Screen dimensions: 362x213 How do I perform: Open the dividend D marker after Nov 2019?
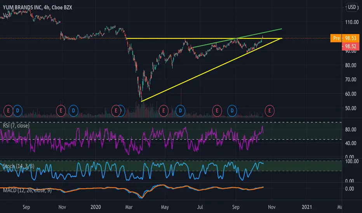[x=73, y=111]
